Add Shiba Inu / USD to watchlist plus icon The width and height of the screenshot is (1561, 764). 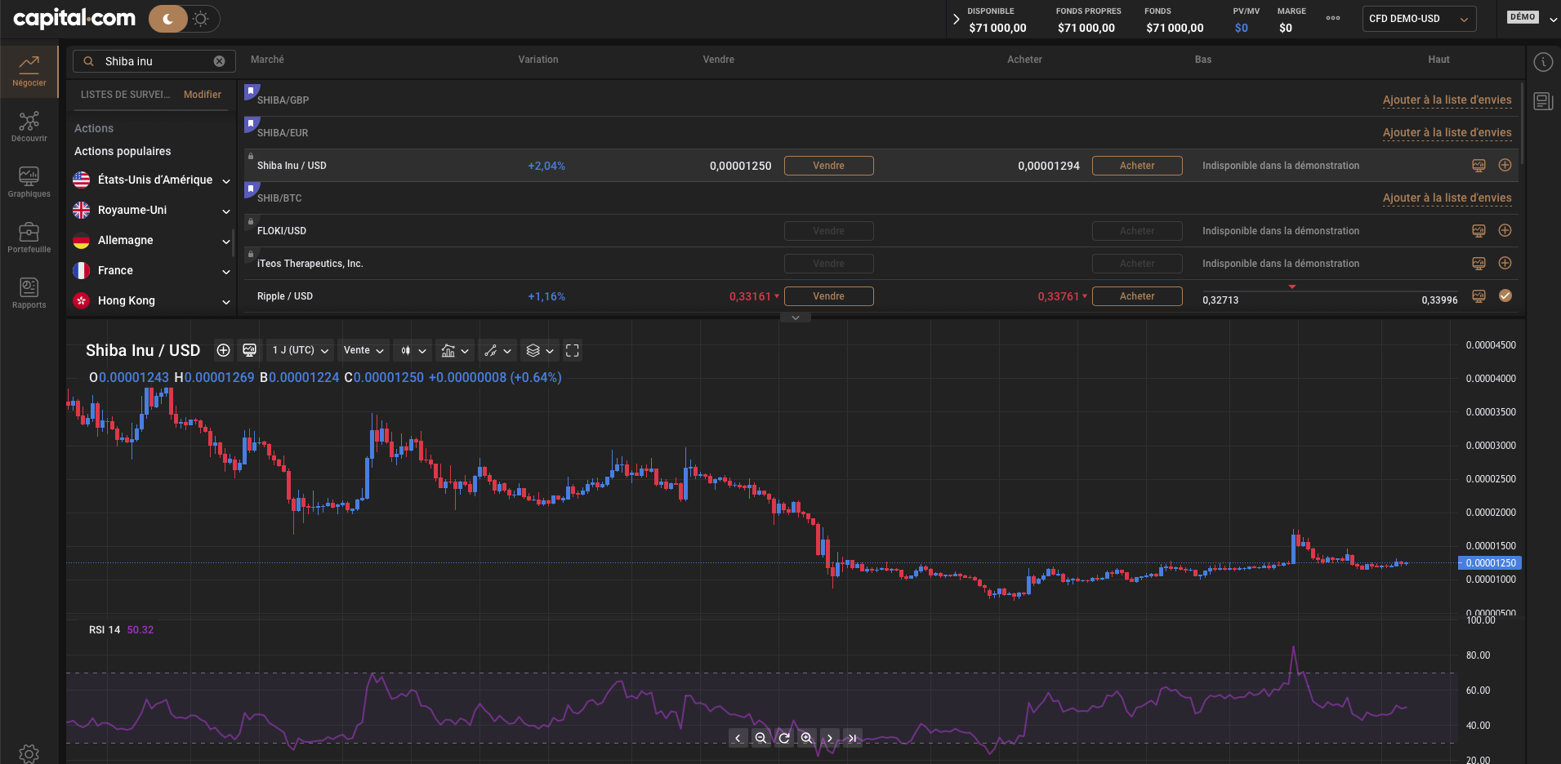[1505, 165]
